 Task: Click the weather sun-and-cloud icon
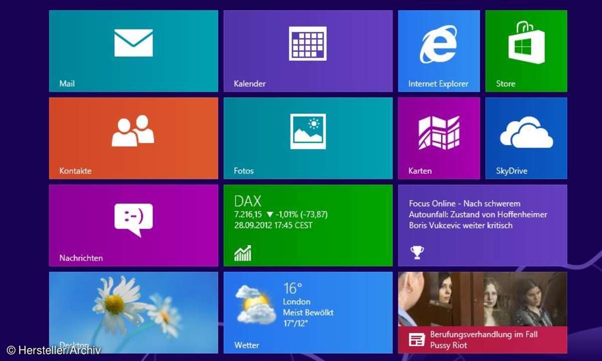256,304
